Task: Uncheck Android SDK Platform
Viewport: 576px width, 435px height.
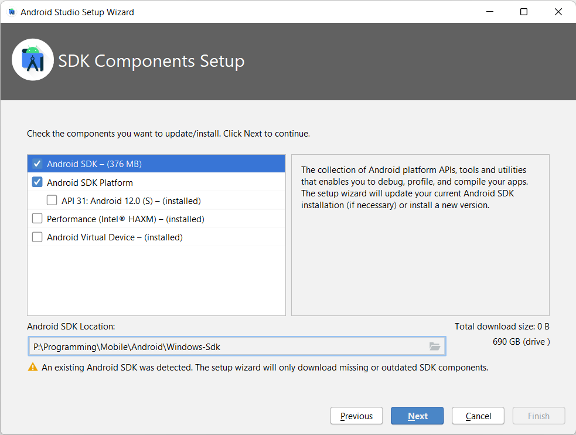Action: pyautogui.click(x=37, y=182)
